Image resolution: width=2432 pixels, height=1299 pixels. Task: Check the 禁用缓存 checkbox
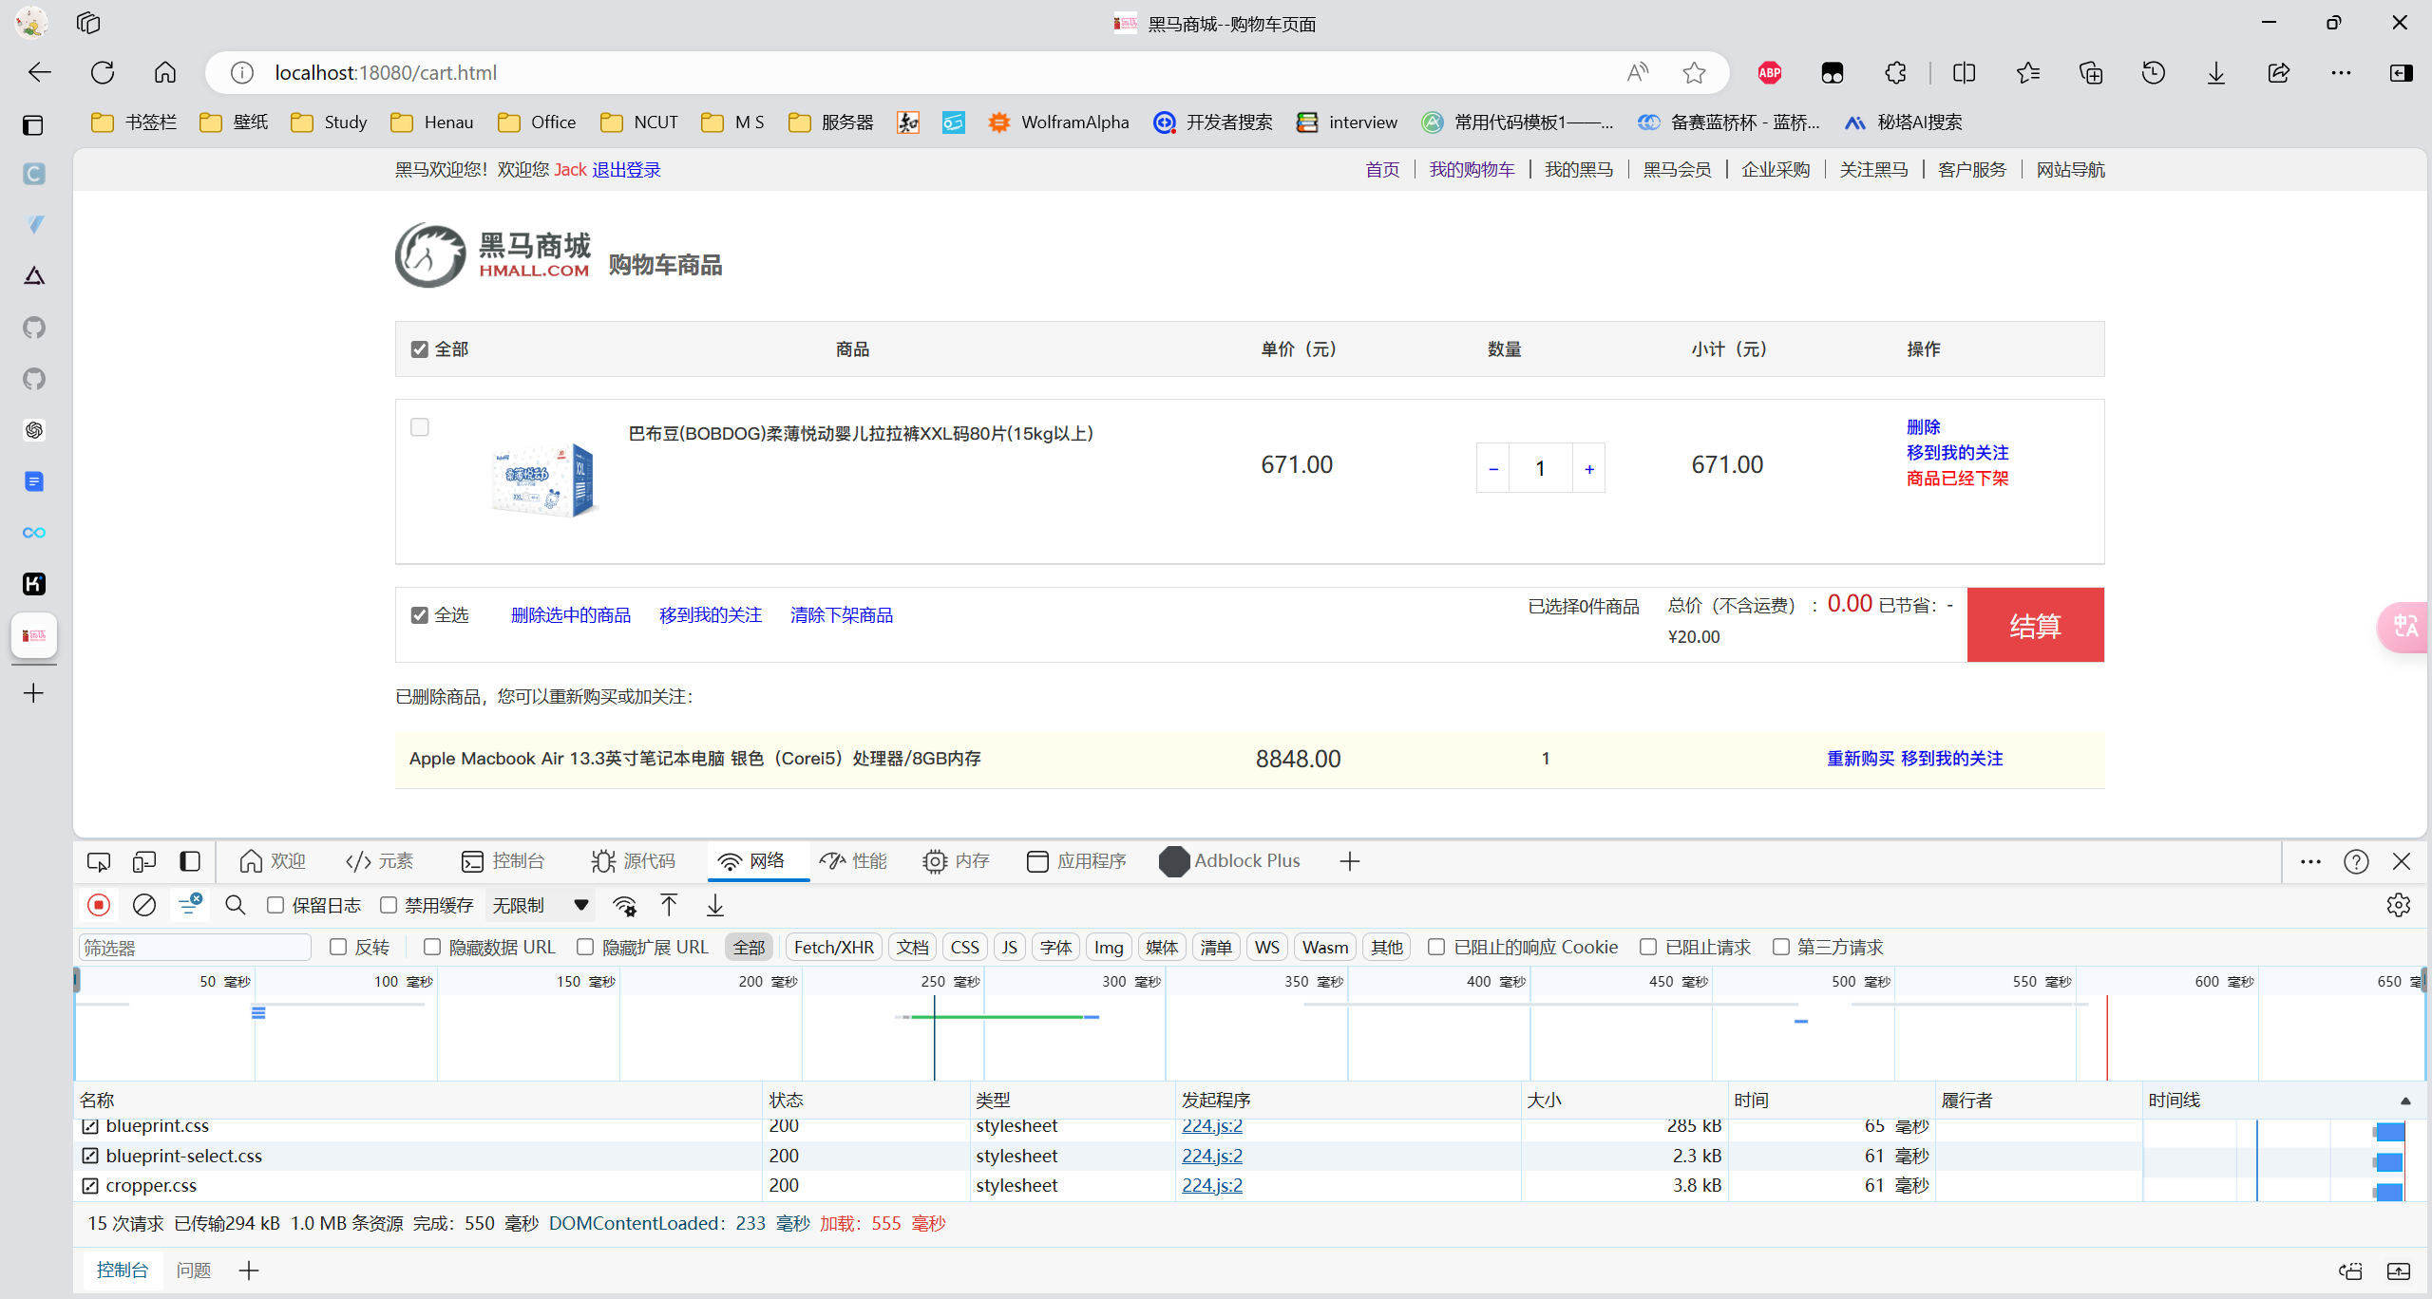click(x=389, y=905)
